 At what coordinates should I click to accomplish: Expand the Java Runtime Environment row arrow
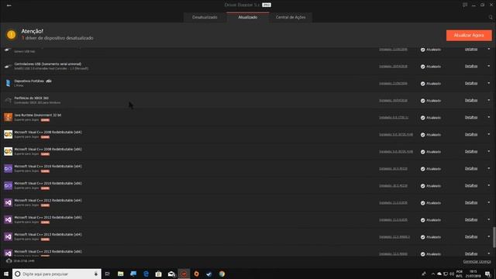(489, 117)
